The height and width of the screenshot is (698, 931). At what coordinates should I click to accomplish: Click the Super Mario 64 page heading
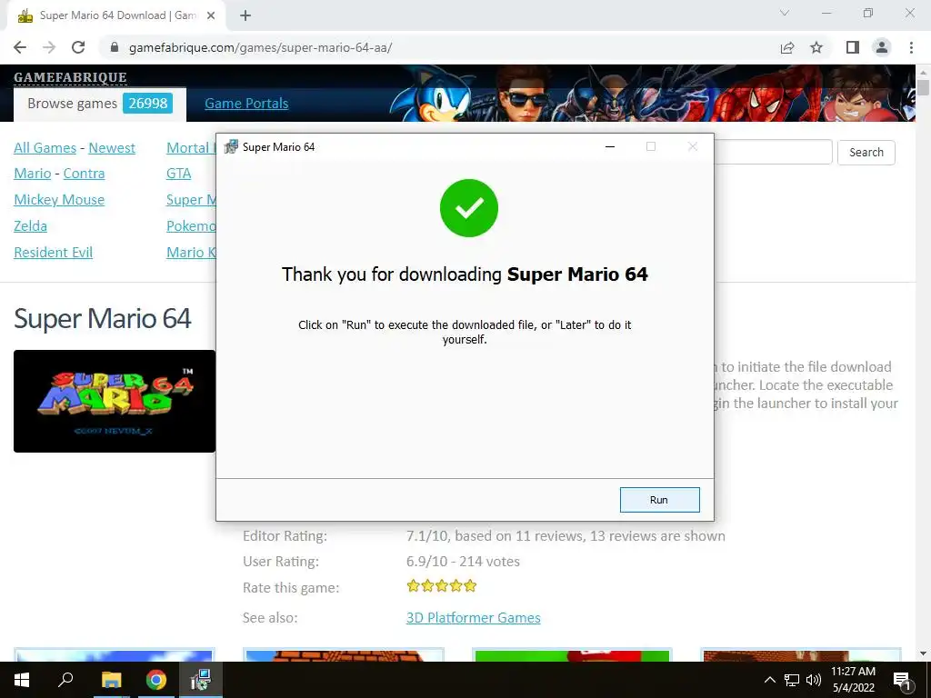click(x=103, y=318)
